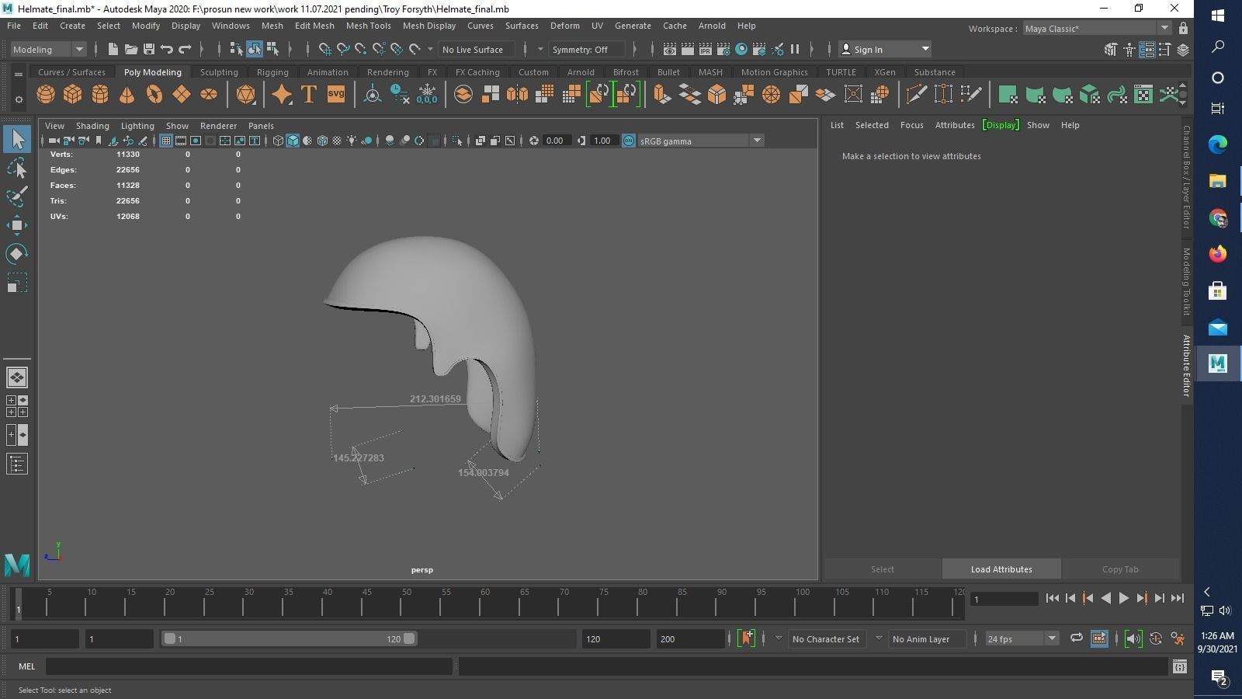This screenshot has width=1242, height=699.
Task: Open the Render Settings clapperboard icon
Action: [x=723, y=49]
